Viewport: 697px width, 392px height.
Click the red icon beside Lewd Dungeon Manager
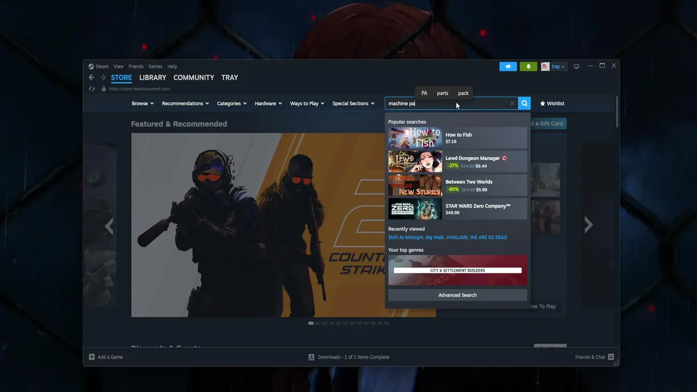tap(504, 158)
